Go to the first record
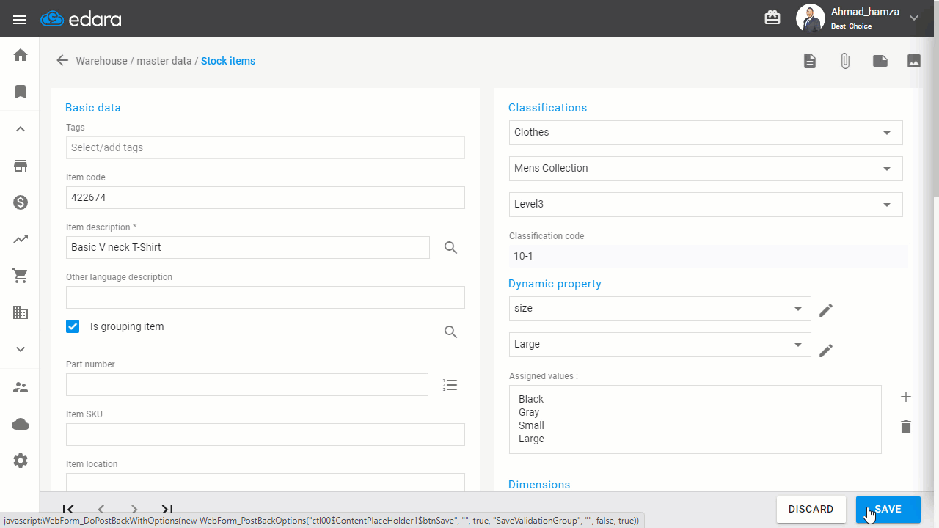939x528 pixels. coord(68,509)
